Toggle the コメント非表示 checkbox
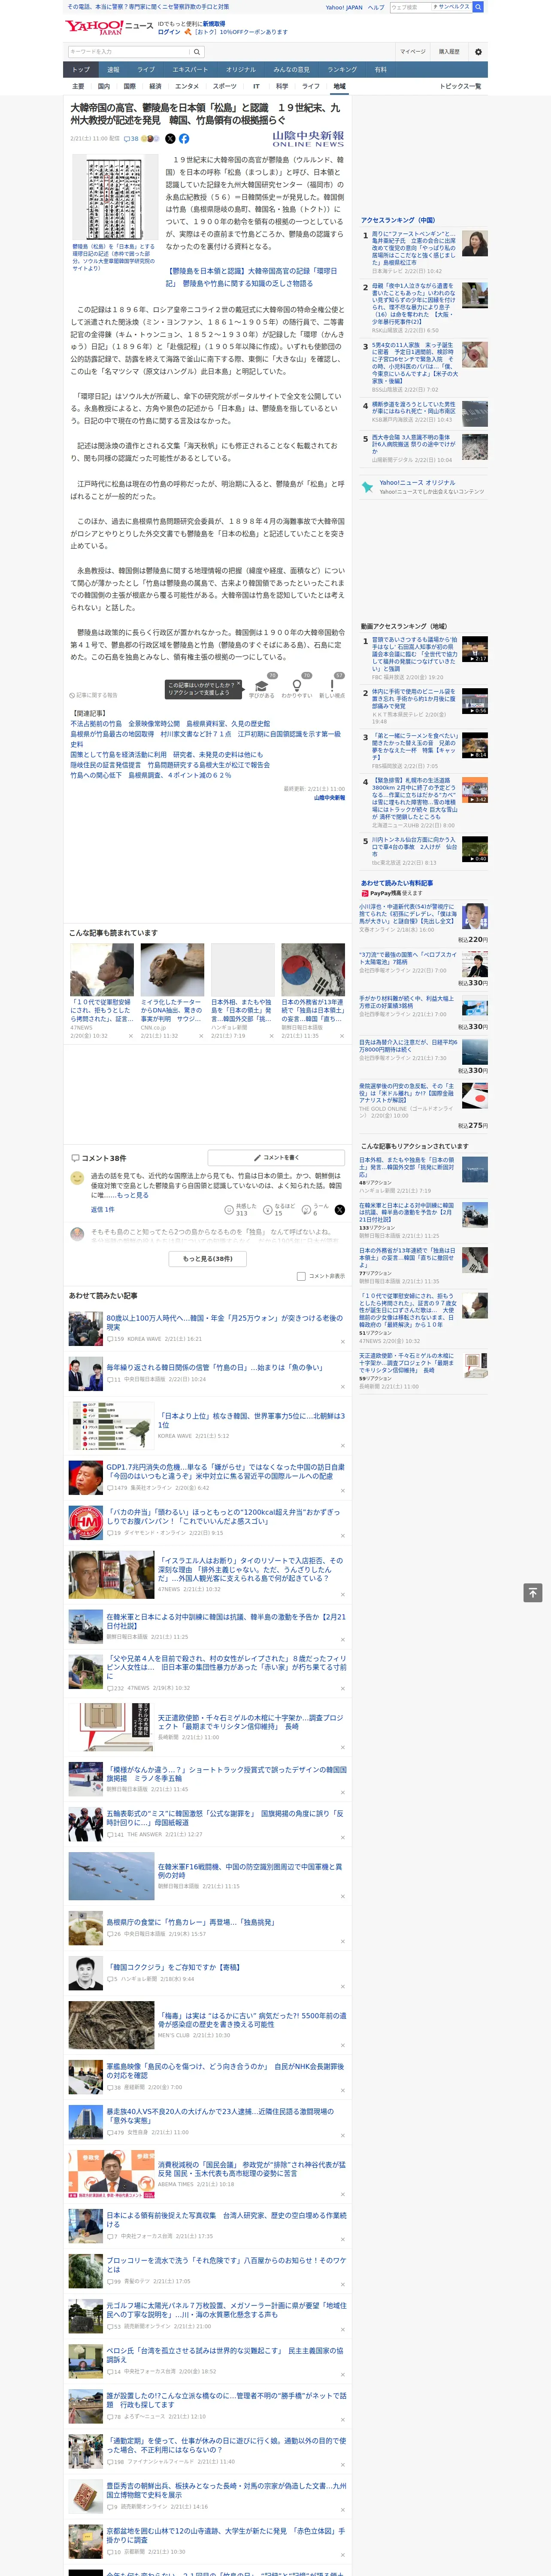This screenshot has height=2576, width=551. click(301, 1276)
